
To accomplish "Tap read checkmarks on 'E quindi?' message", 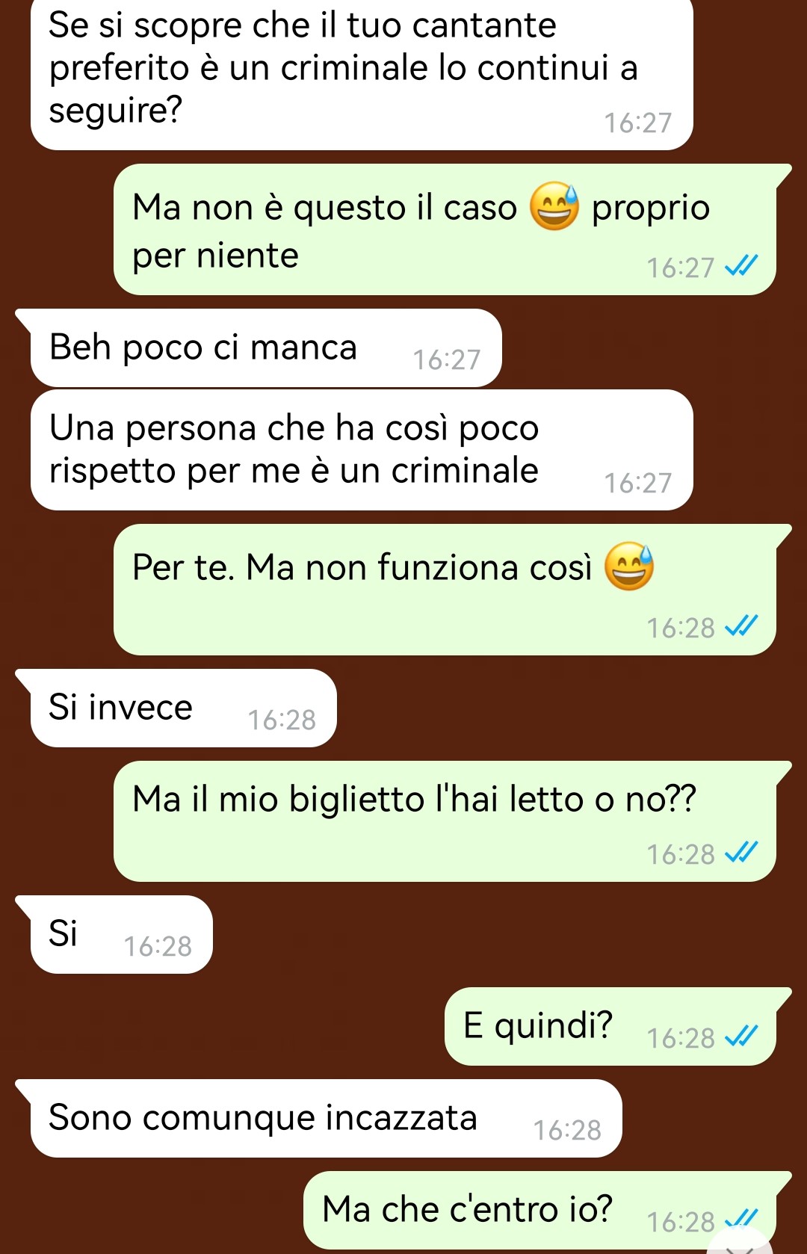I will [742, 1037].
